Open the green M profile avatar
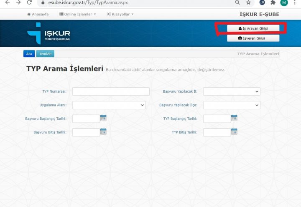The image size is (301, 207). [x=284, y=3]
